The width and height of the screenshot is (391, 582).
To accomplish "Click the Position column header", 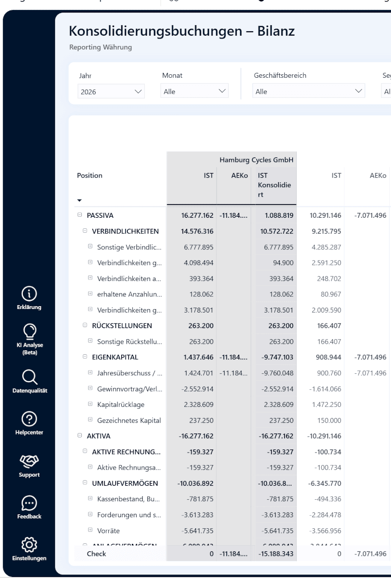I will tap(89, 176).
